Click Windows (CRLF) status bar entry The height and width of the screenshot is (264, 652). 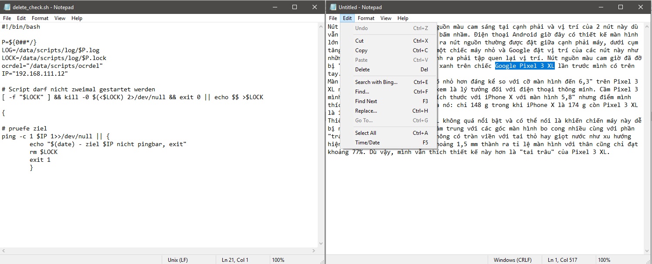coord(513,260)
